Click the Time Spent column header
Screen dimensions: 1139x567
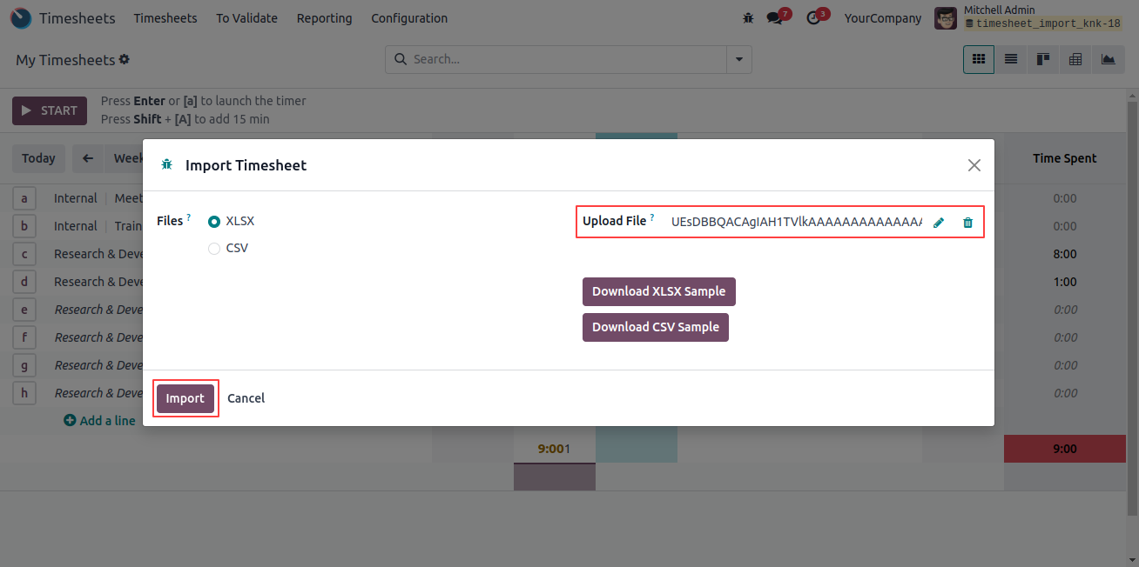1065,158
